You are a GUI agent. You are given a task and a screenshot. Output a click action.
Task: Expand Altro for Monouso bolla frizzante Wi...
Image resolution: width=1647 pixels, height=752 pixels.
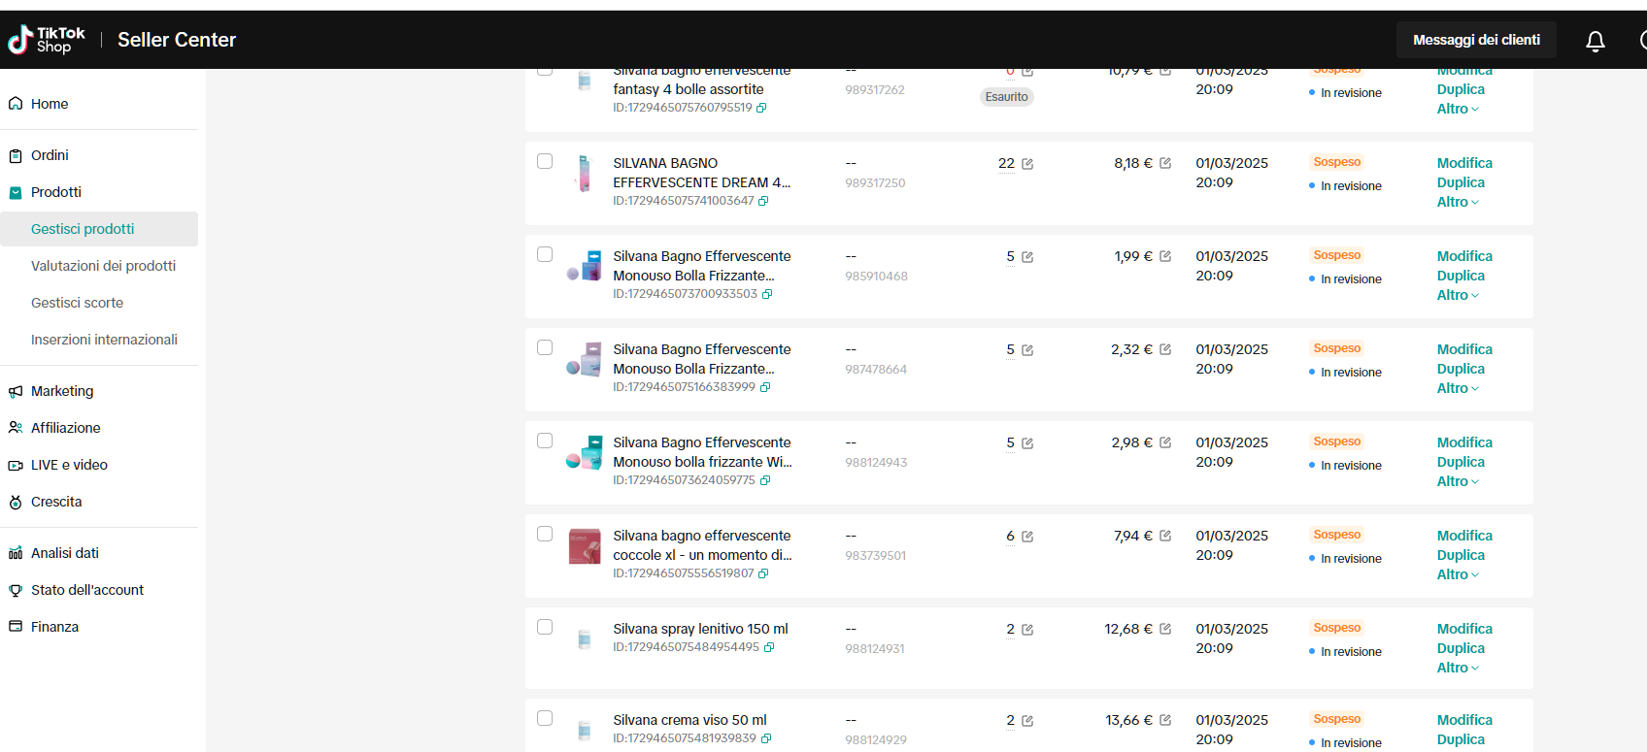(x=1458, y=481)
